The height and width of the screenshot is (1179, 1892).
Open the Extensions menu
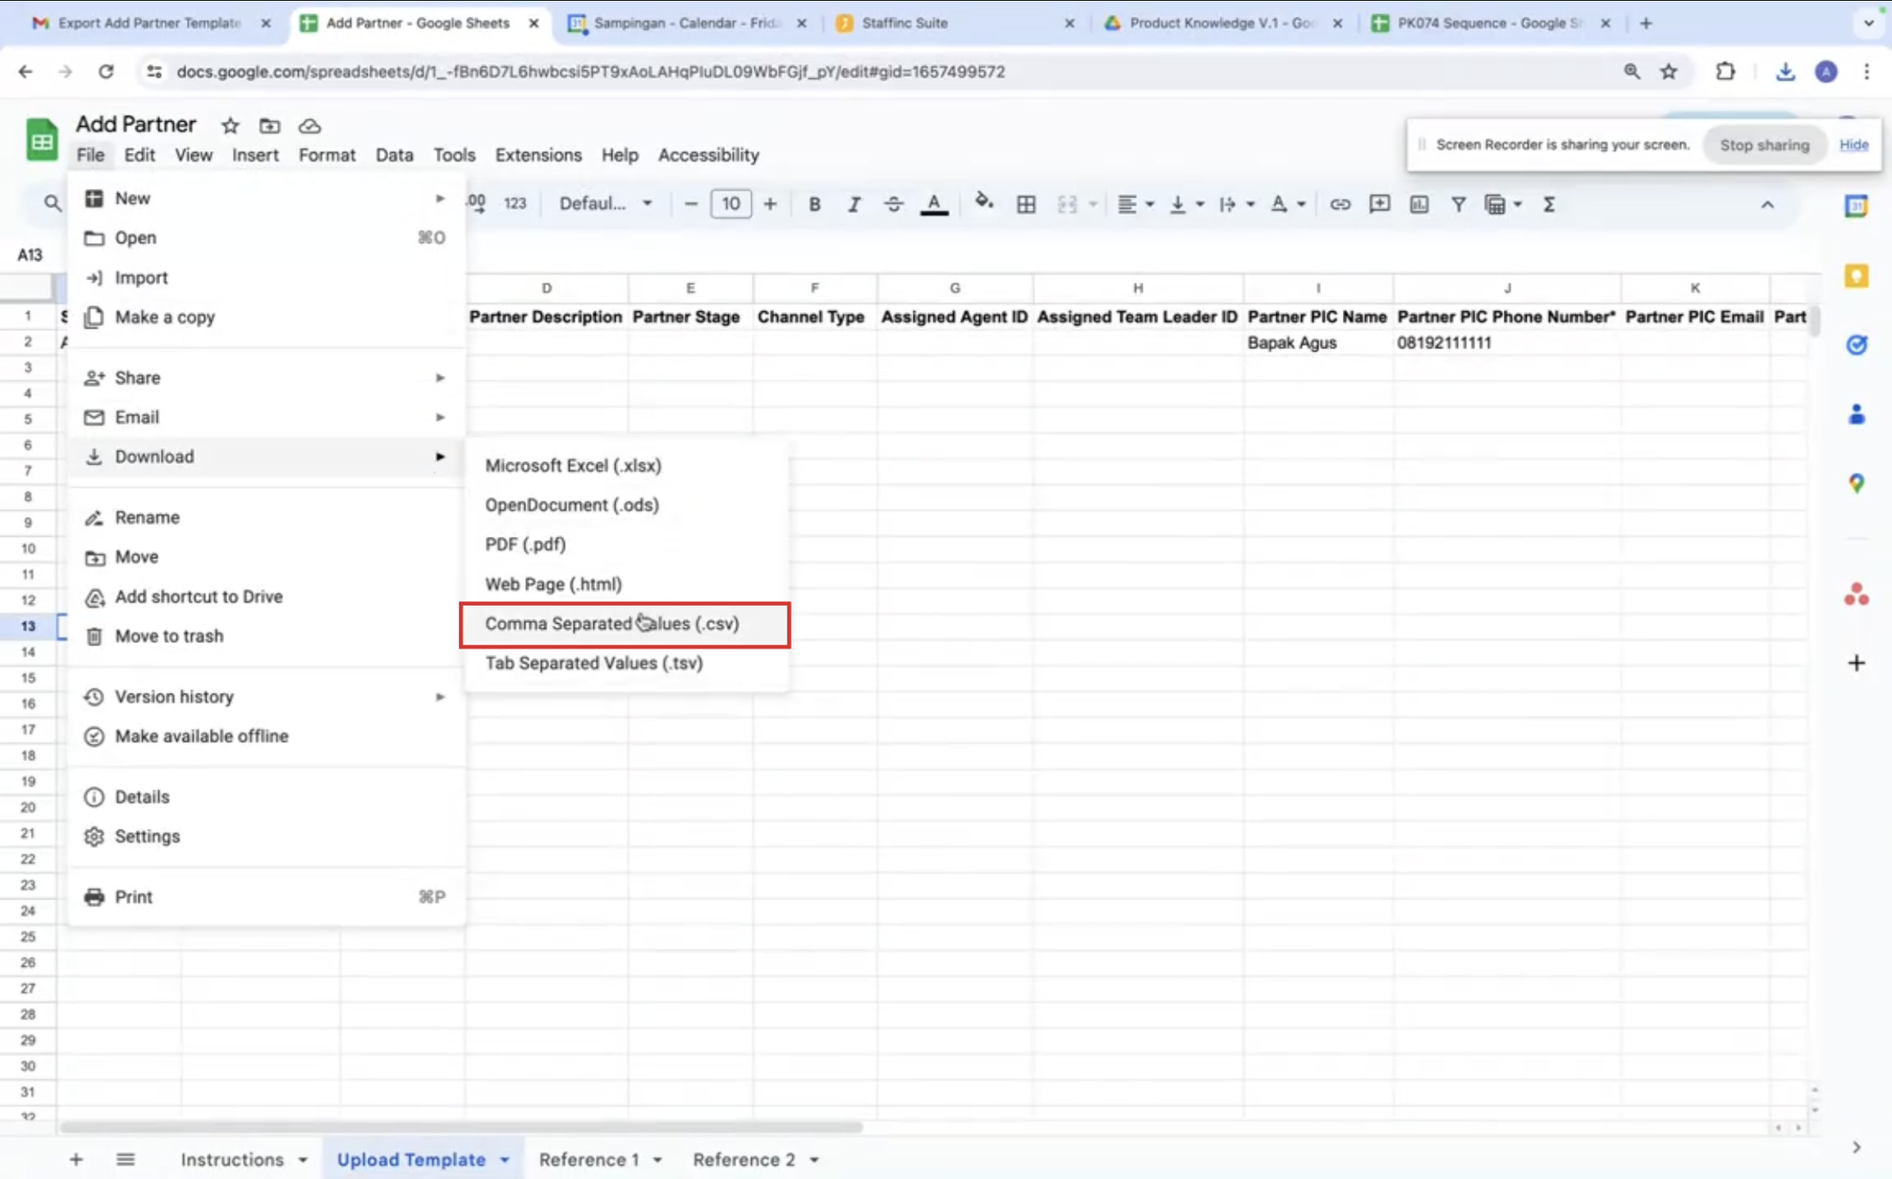538,155
